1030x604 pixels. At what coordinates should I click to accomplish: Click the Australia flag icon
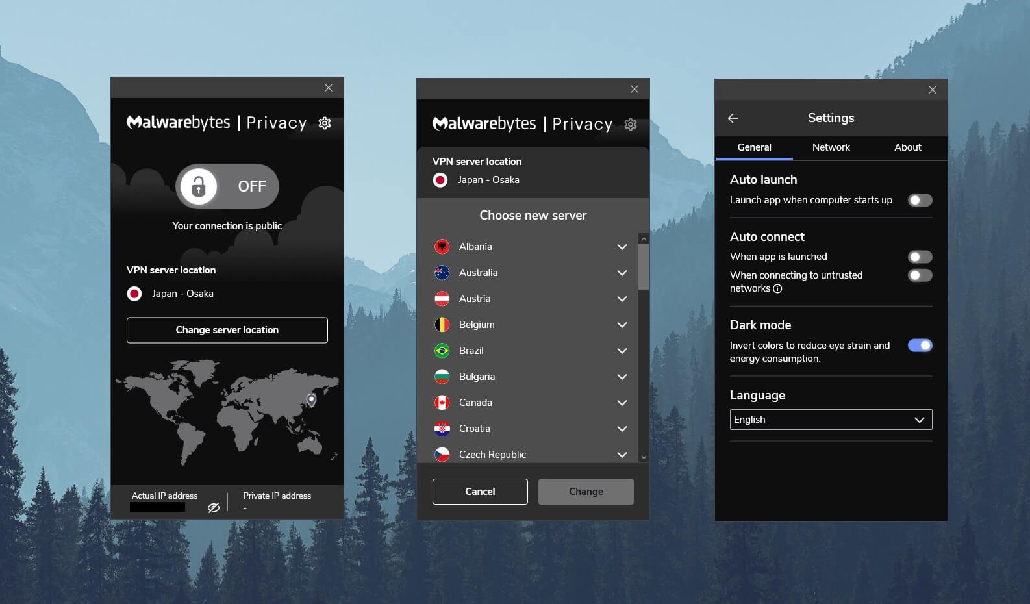[442, 273]
